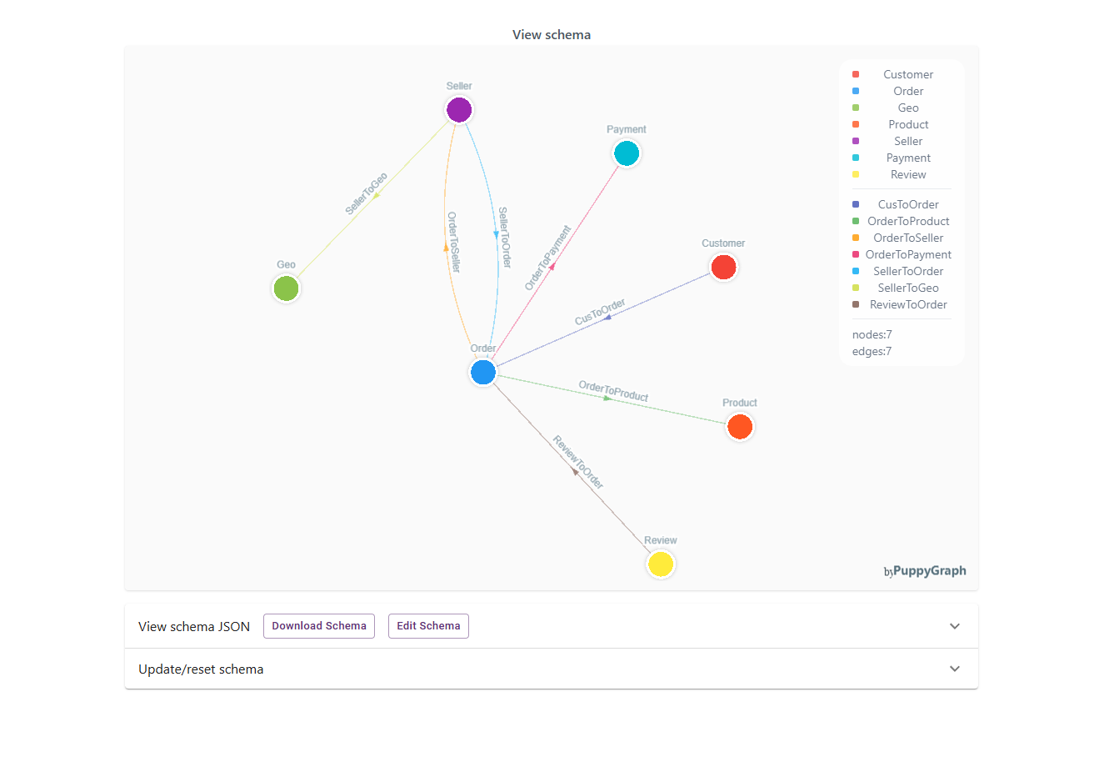Screen dimensions: 1094x767
Task: Click the CusToOrder edge label
Action: (600, 312)
